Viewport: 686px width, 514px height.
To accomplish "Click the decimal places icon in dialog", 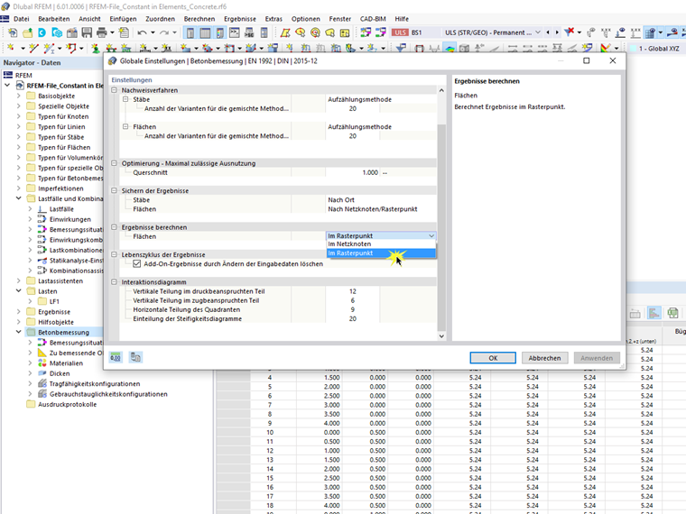I will coord(116,357).
